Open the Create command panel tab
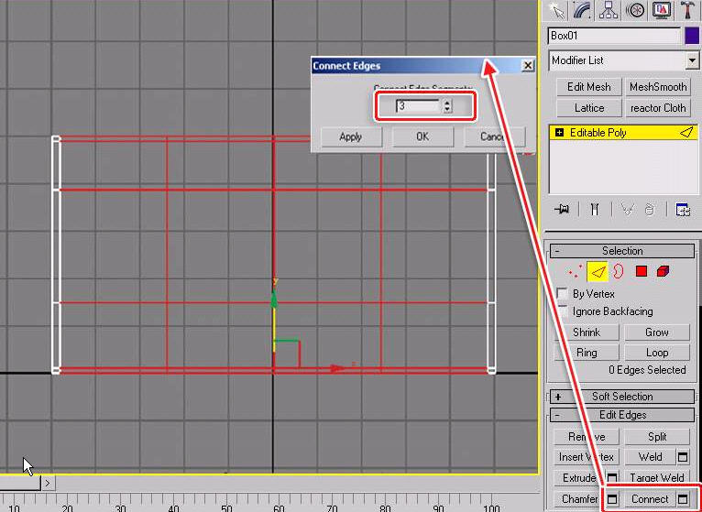 pyautogui.click(x=555, y=10)
